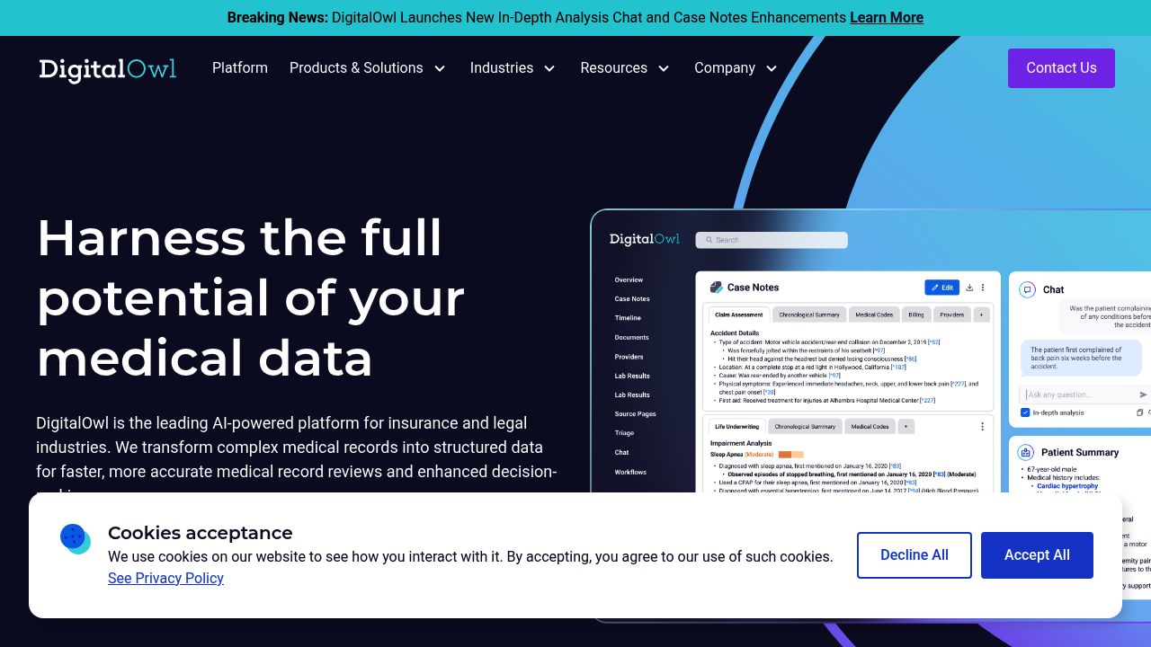
Task: Click the Cardiac hypertrophy link
Action: [1067, 486]
